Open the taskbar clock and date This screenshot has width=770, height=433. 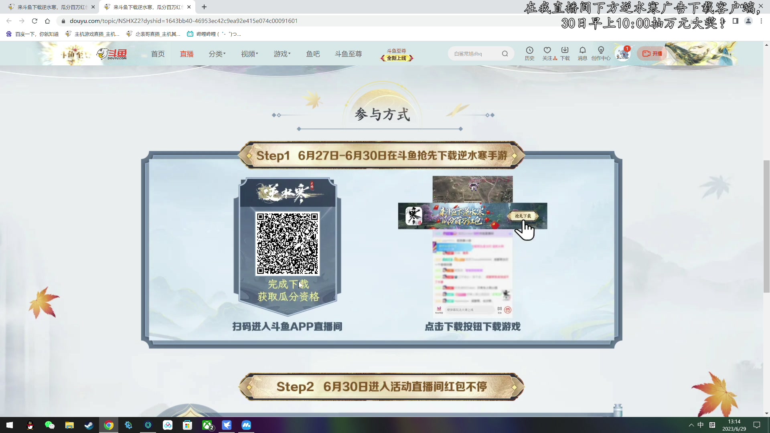pos(734,425)
